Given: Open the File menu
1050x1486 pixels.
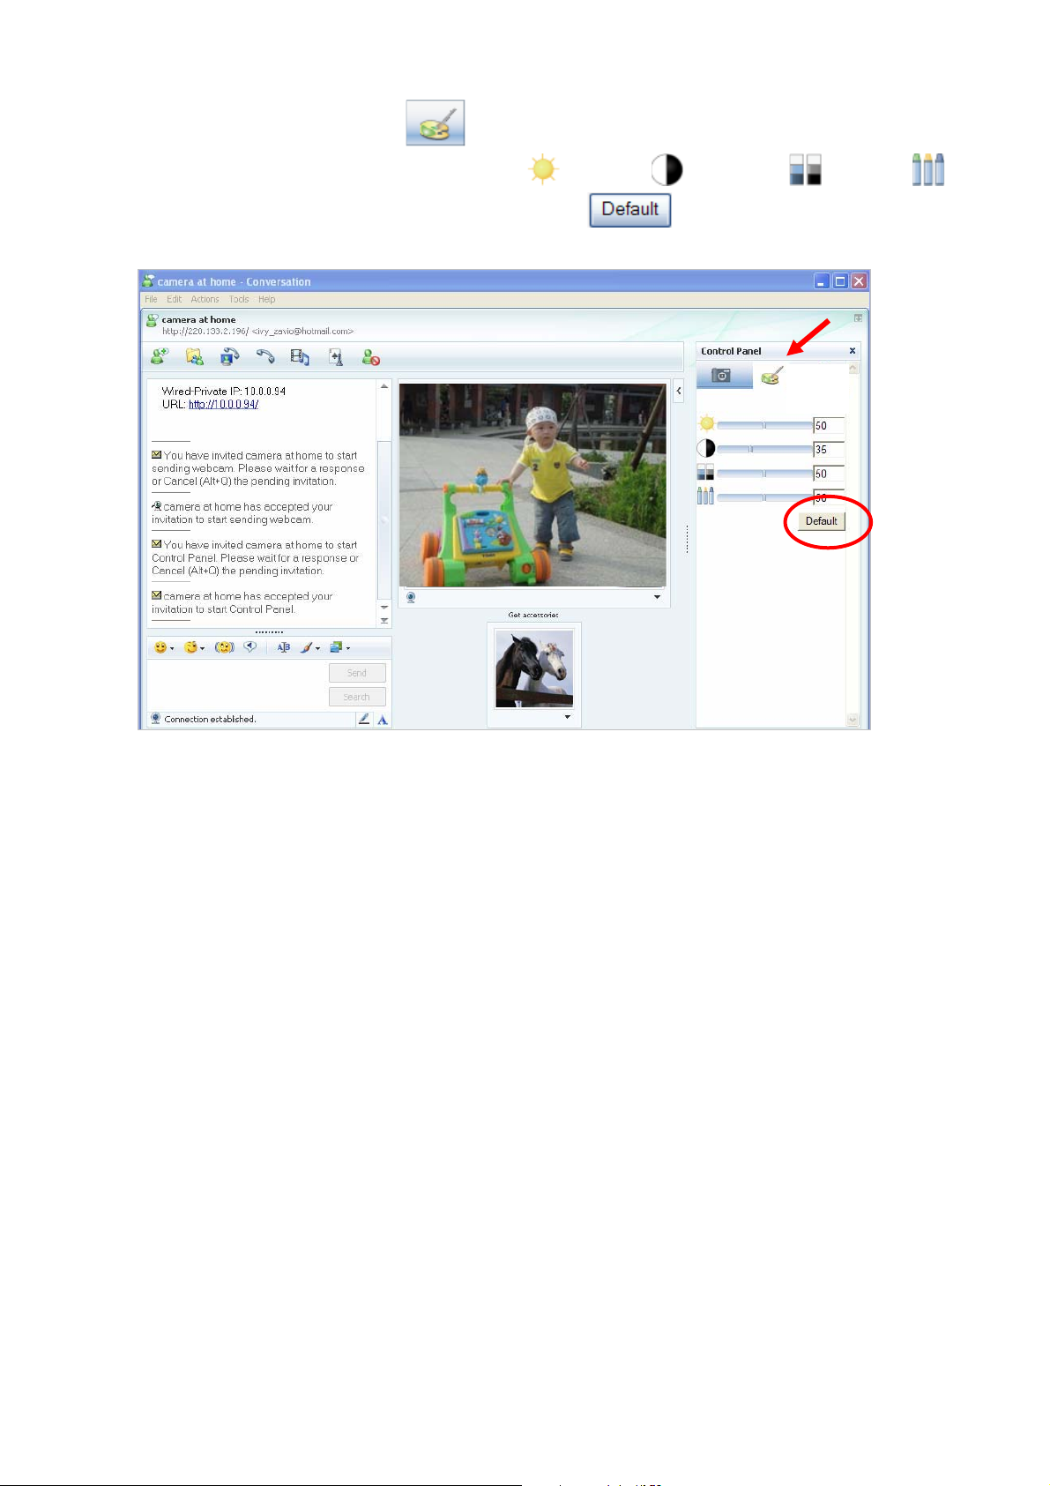Looking at the screenshot, I should click(151, 299).
